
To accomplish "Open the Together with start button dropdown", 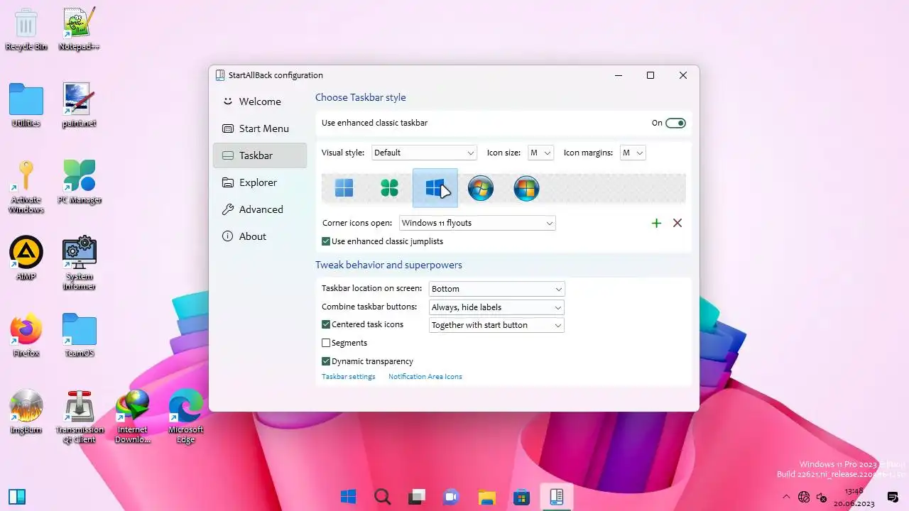I will 496,325.
